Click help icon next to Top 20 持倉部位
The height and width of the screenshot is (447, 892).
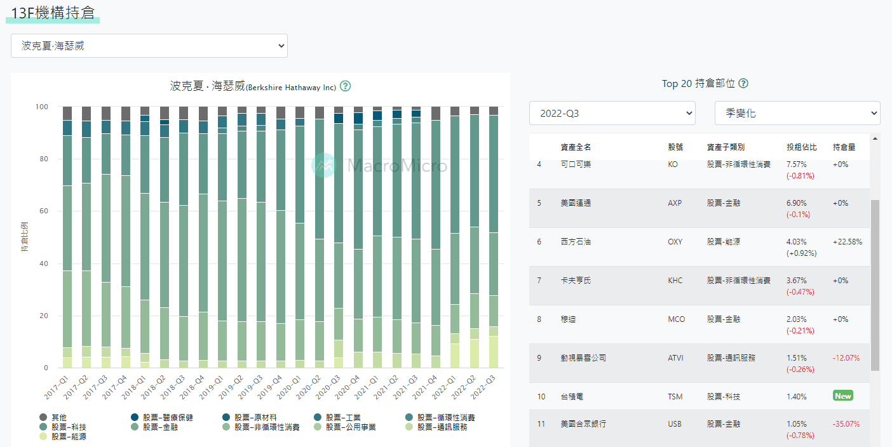(743, 83)
